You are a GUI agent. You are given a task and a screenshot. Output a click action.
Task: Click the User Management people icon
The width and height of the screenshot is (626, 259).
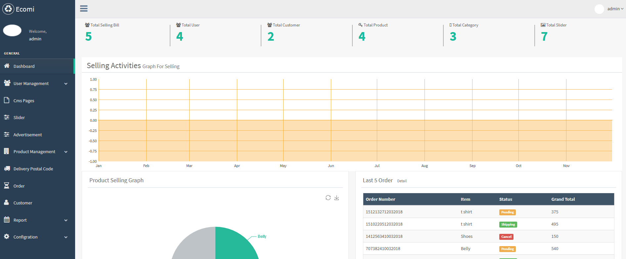point(7,83)
